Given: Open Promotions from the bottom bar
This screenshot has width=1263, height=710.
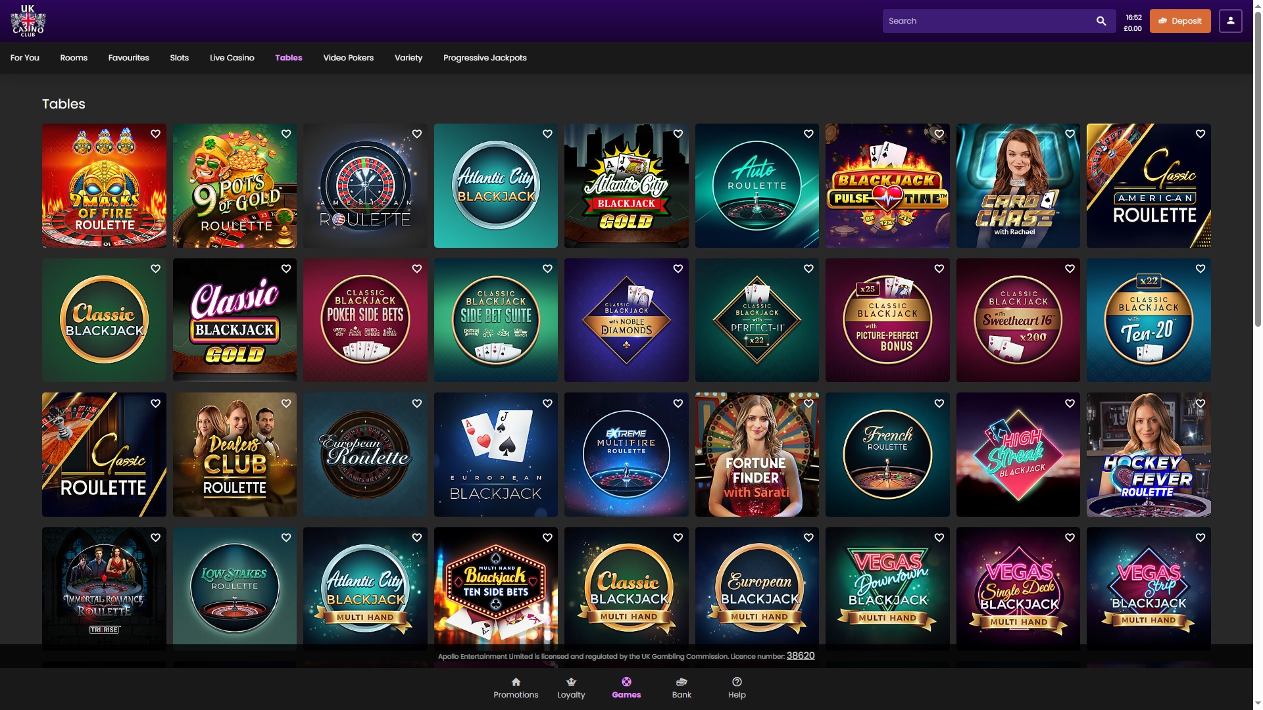Looking at the screenshot, I should coord(516,688).
